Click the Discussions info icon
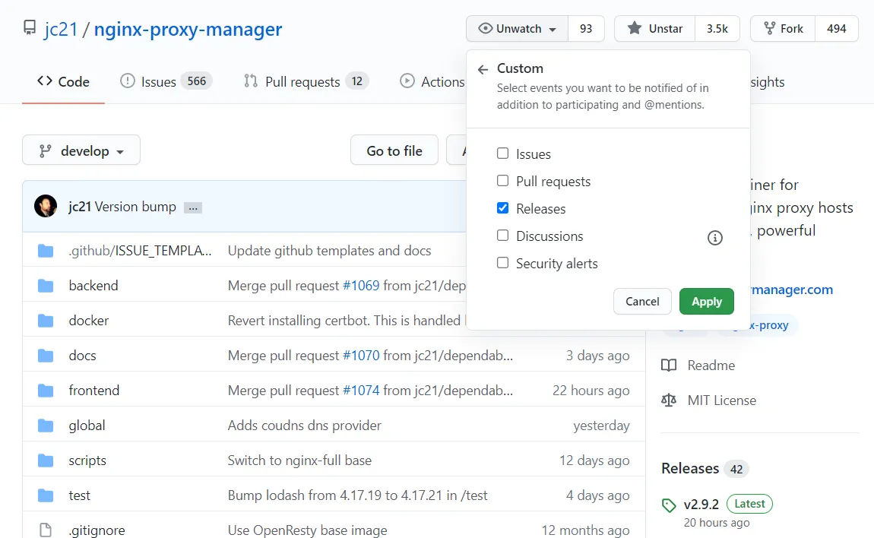The image size is (874, 538). click(714, 238)
